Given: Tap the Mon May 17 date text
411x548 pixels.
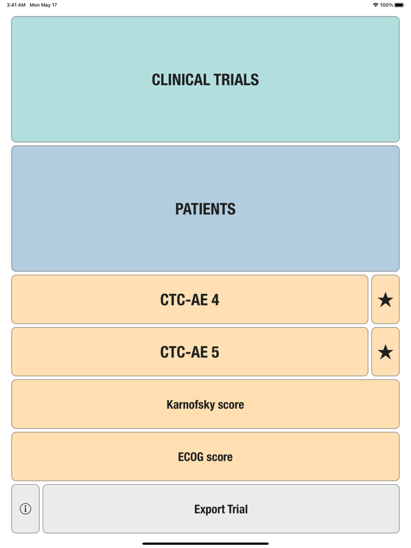Looking at the screenshot, I should tap(43, 5).
